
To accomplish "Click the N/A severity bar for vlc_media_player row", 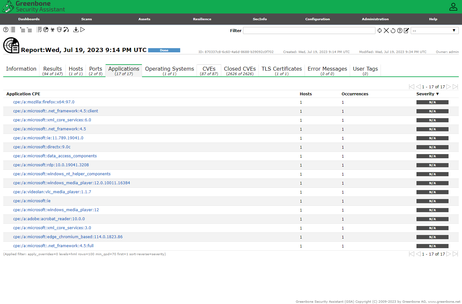I will (433, 192).
